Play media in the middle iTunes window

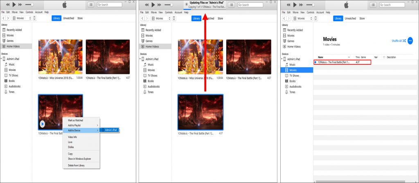(x=153, y=5)
